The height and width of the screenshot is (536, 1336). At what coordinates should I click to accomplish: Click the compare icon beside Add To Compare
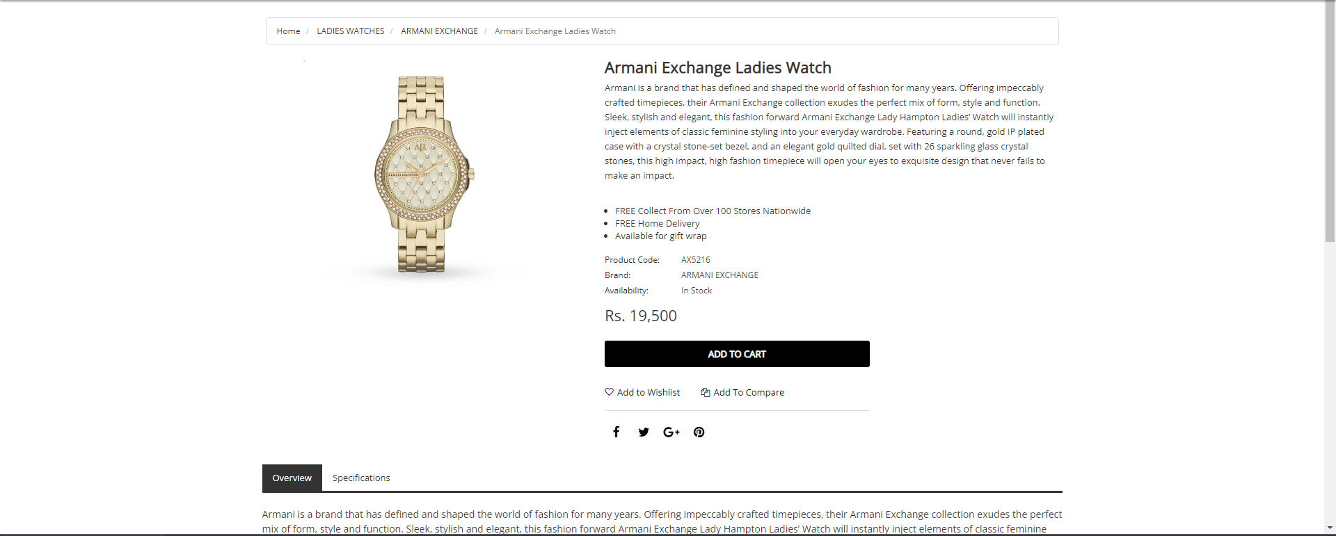pos(706,392)
